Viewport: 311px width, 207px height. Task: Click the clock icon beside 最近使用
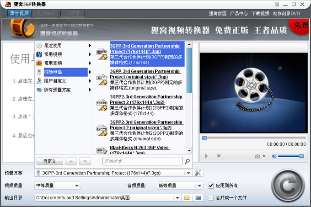pyautogui.click(x=39, y=46)
